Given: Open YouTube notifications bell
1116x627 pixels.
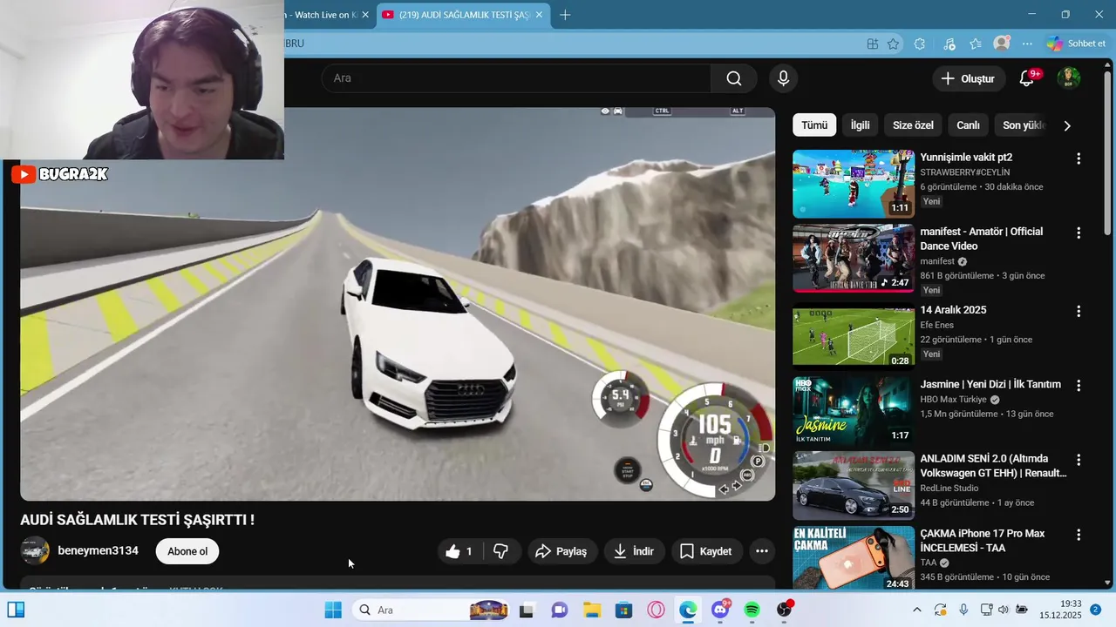Looking at the screenshot, I should pyautogui.click(x=1028, y=78).
